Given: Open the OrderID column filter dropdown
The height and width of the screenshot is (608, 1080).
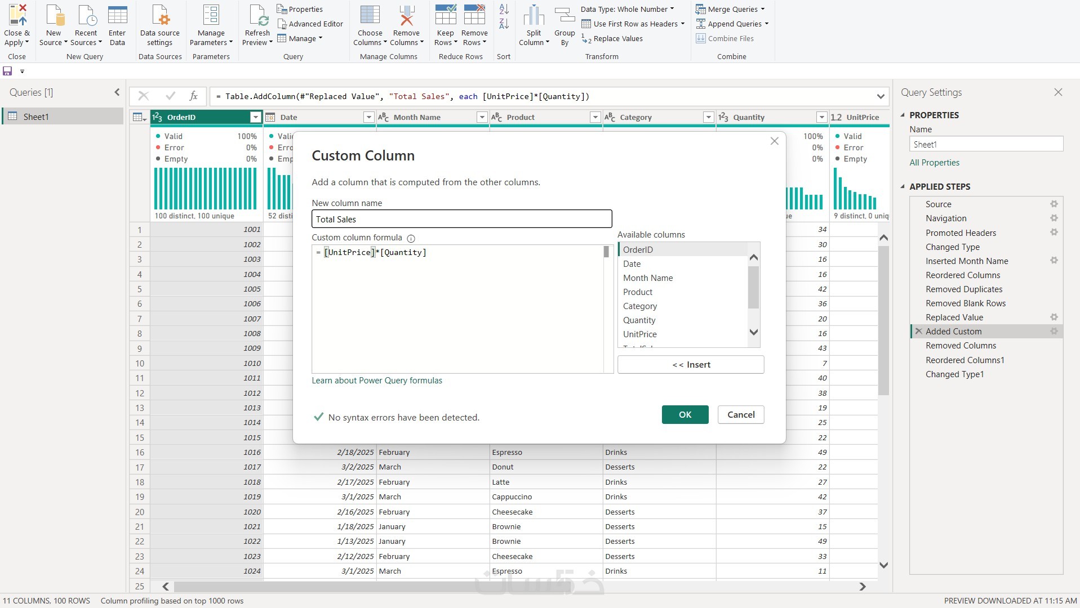Looking at the screenshot, I should pyautogui.click(x=255, y=117).
